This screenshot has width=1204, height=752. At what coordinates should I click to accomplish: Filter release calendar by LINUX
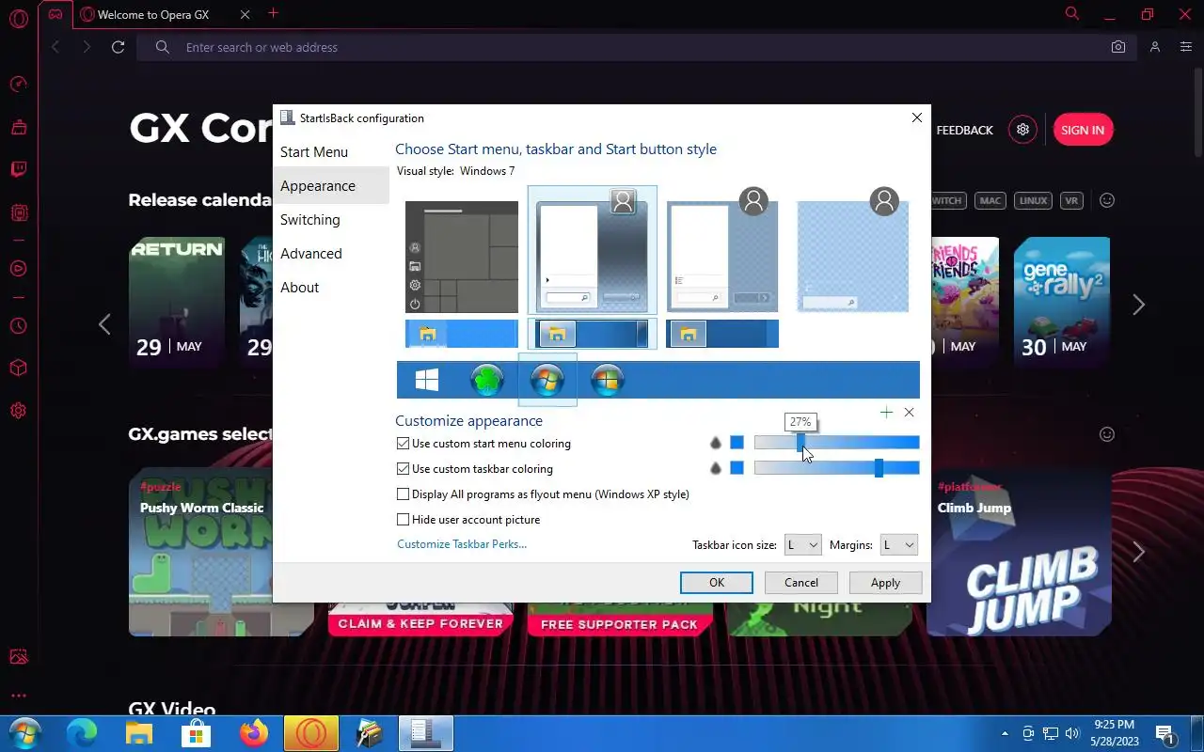1033,200
